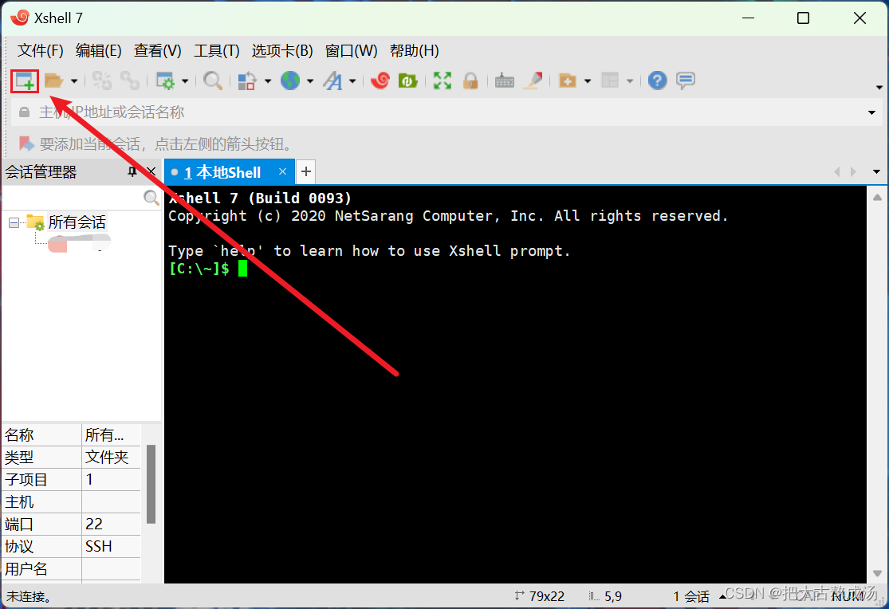
Task: Close the 会话管理器 panel
Action: tap(151, 171)
